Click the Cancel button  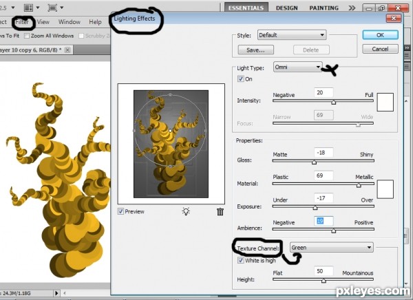pos(380,49)
